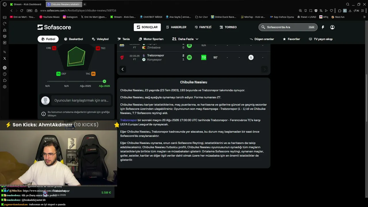Select the Ağu 2026 point on the timeline
Screen dimensions: 368x207
[x=104, y=81]
